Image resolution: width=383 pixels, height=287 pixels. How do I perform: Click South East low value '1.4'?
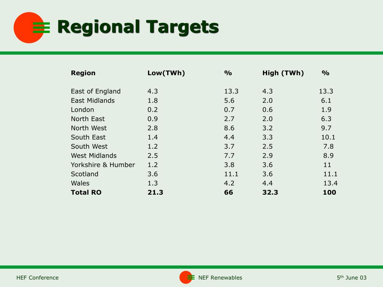click(153, 137)
